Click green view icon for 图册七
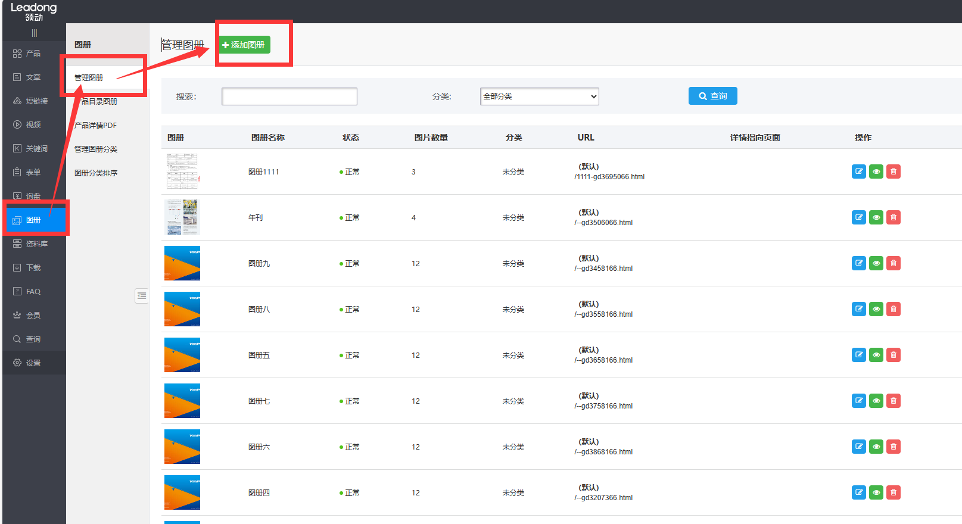962x524 pixels. click(876, 401)
